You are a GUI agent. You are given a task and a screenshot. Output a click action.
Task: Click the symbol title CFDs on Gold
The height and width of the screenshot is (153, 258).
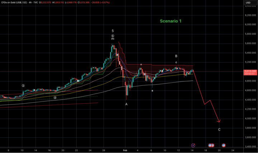(x=14, y=3)
